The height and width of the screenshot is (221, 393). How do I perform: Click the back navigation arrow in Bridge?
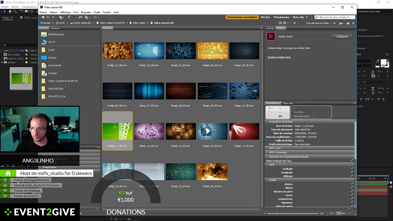tap(43, 17)
